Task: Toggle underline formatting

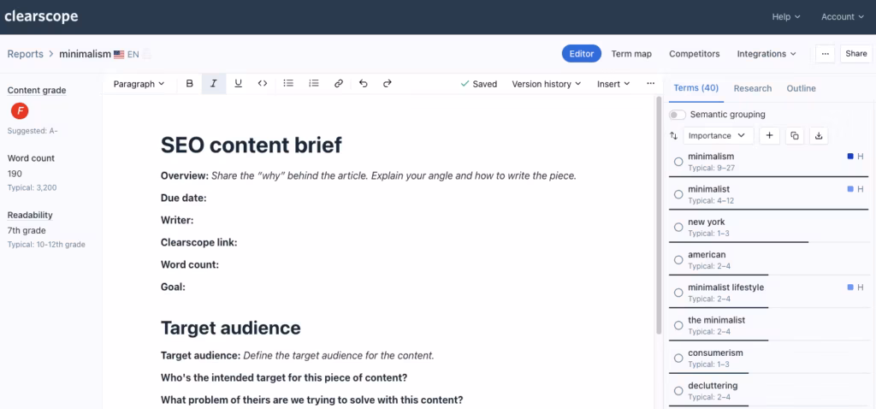Action: point(238,84)
